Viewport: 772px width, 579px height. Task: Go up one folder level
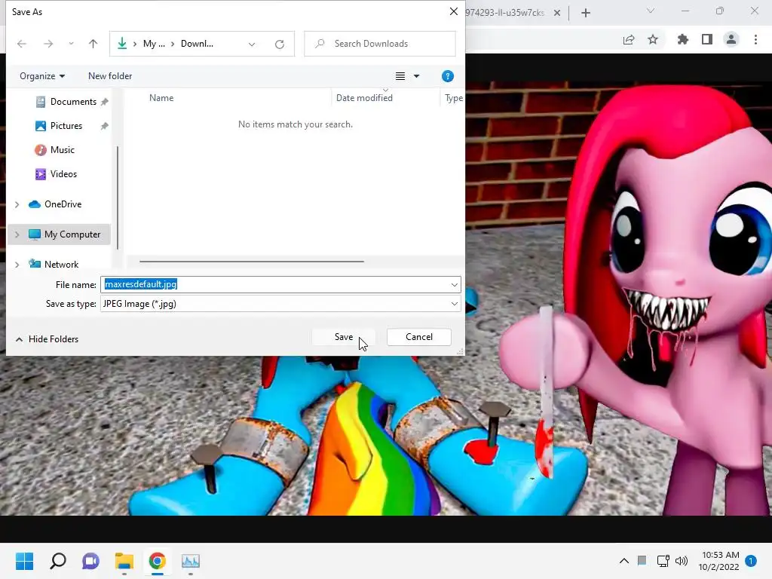click(x=93, y=44)
